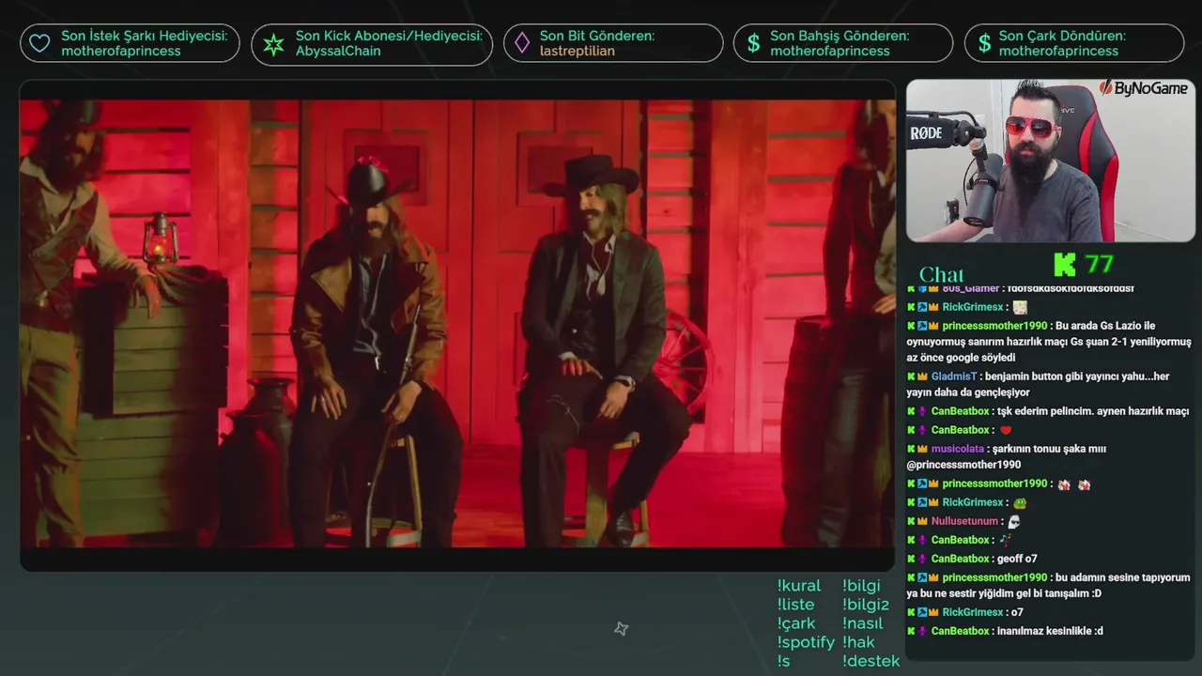This screenshot has height=676, width=1202.
Task: Click the 'Bu arada Gs Lazio ile' message
Action: 1048,342
